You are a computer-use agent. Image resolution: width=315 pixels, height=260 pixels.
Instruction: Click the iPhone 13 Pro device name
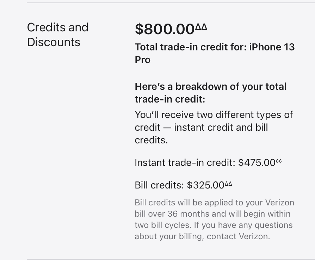(215, 54)
